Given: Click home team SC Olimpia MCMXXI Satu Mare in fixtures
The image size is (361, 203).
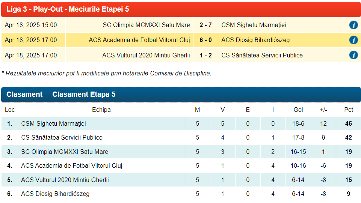Looking at the screenshot, I should point(146,25).
